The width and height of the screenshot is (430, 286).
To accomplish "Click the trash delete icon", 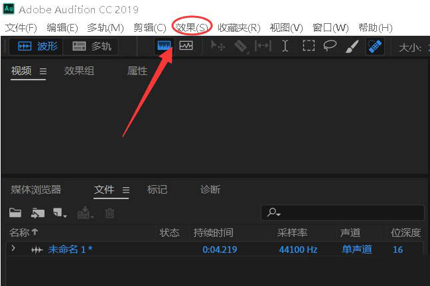I will [109, 213].
